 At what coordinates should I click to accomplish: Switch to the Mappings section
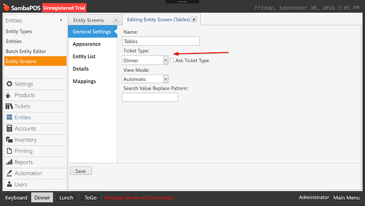[x=84, y=81]
